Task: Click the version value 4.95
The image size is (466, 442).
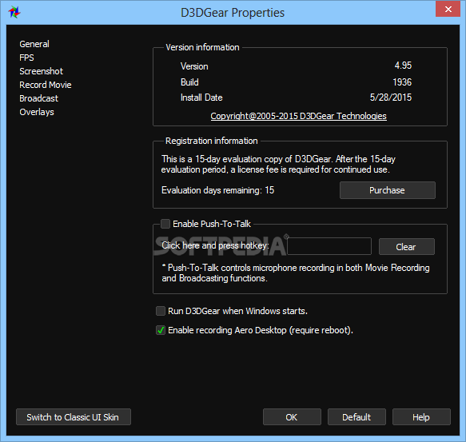Action: tap(403, 66)
